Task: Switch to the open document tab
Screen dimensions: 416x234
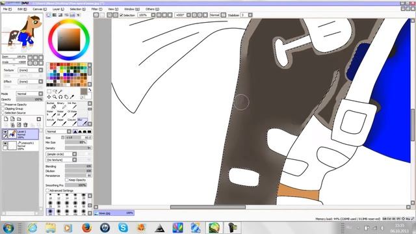Action: tap(114, 213)
